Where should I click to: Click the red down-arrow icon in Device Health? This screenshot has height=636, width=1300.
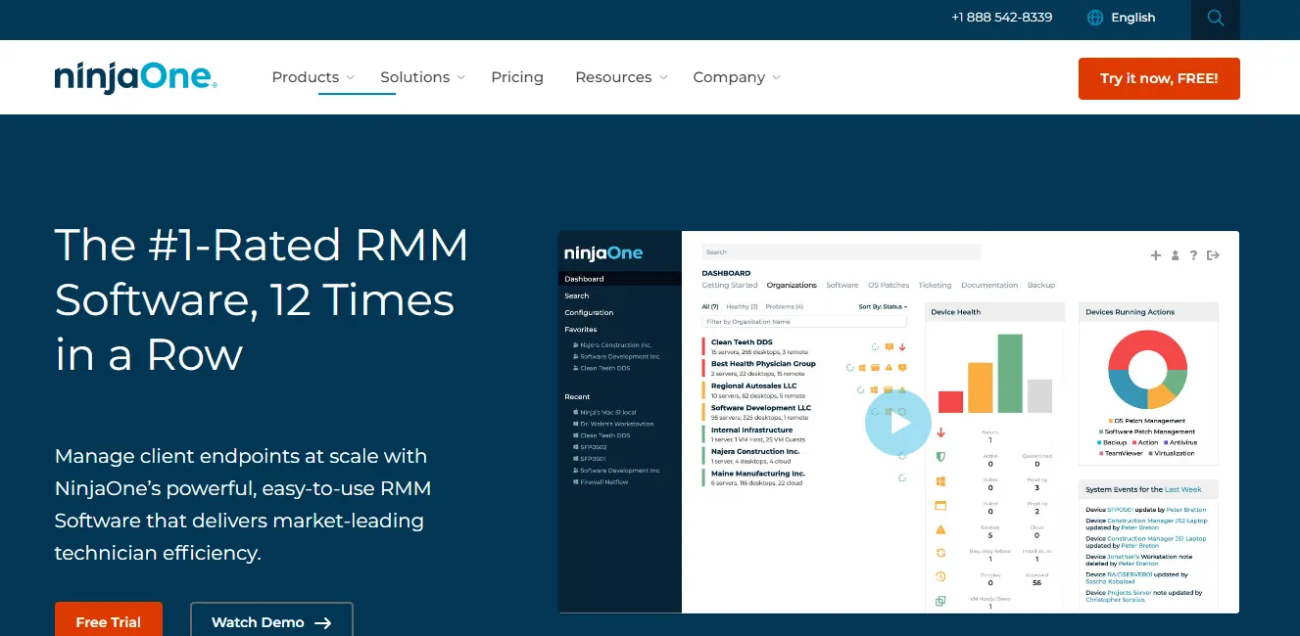(940, 432)
